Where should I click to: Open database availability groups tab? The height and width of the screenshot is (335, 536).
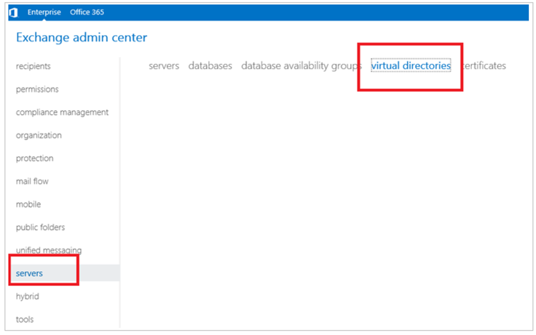tap(301, 66)
